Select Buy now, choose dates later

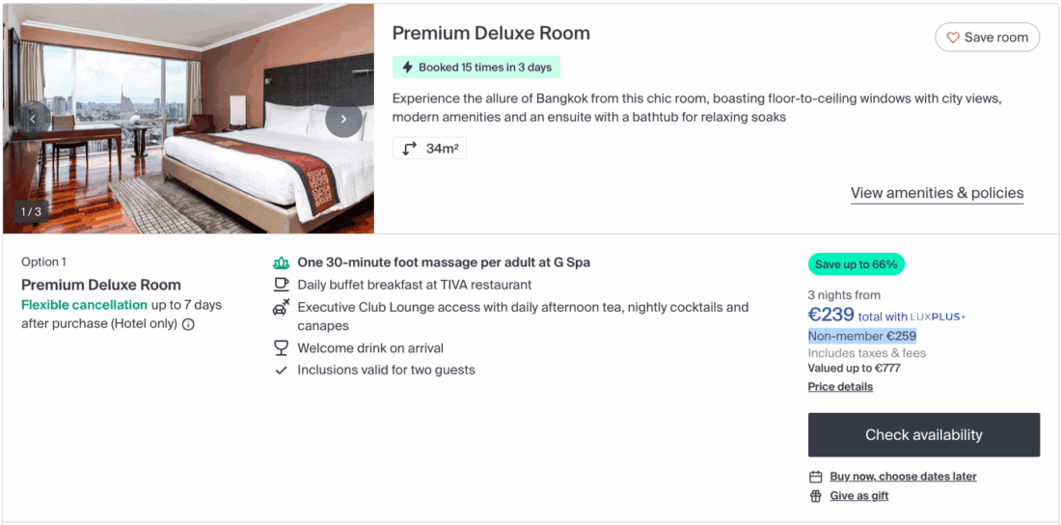click(903, 477)
